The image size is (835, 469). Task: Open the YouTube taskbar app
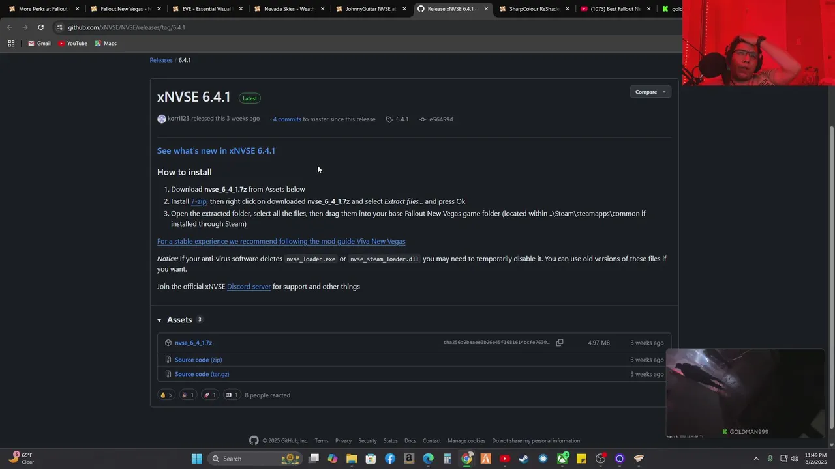point(504,459)
